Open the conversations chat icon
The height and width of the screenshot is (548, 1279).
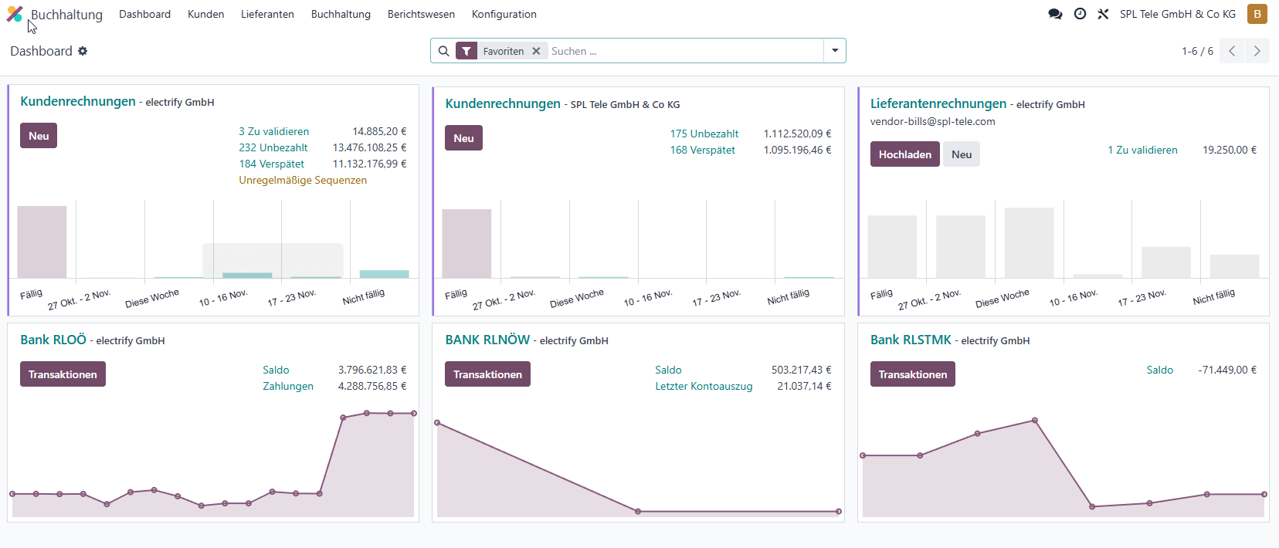point(1055,14)
